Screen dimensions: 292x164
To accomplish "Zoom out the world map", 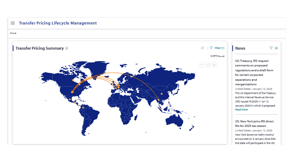I will pos(201,65).
